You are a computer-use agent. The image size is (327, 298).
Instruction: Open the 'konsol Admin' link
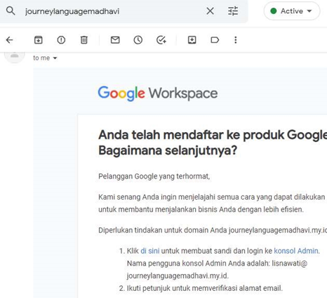(x=296, y=251)
